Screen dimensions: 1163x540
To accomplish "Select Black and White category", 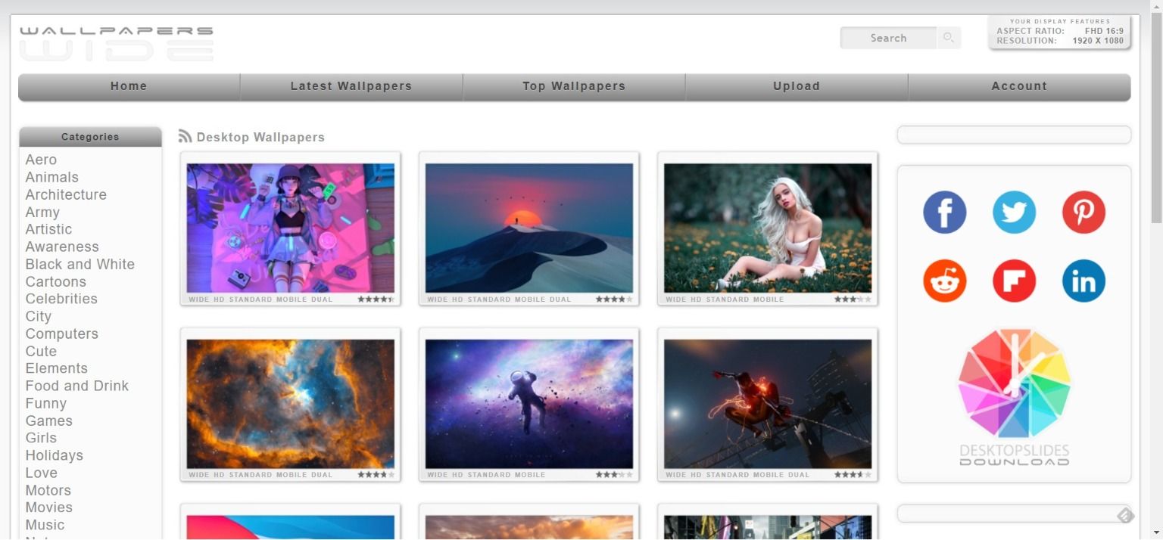I will (80, 264).
